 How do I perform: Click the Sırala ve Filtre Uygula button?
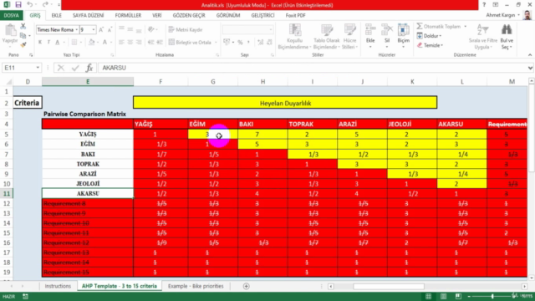click(x=483, y=37)
